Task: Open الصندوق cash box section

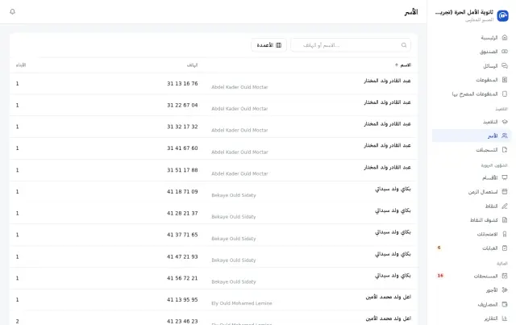Action: point(472,52)
